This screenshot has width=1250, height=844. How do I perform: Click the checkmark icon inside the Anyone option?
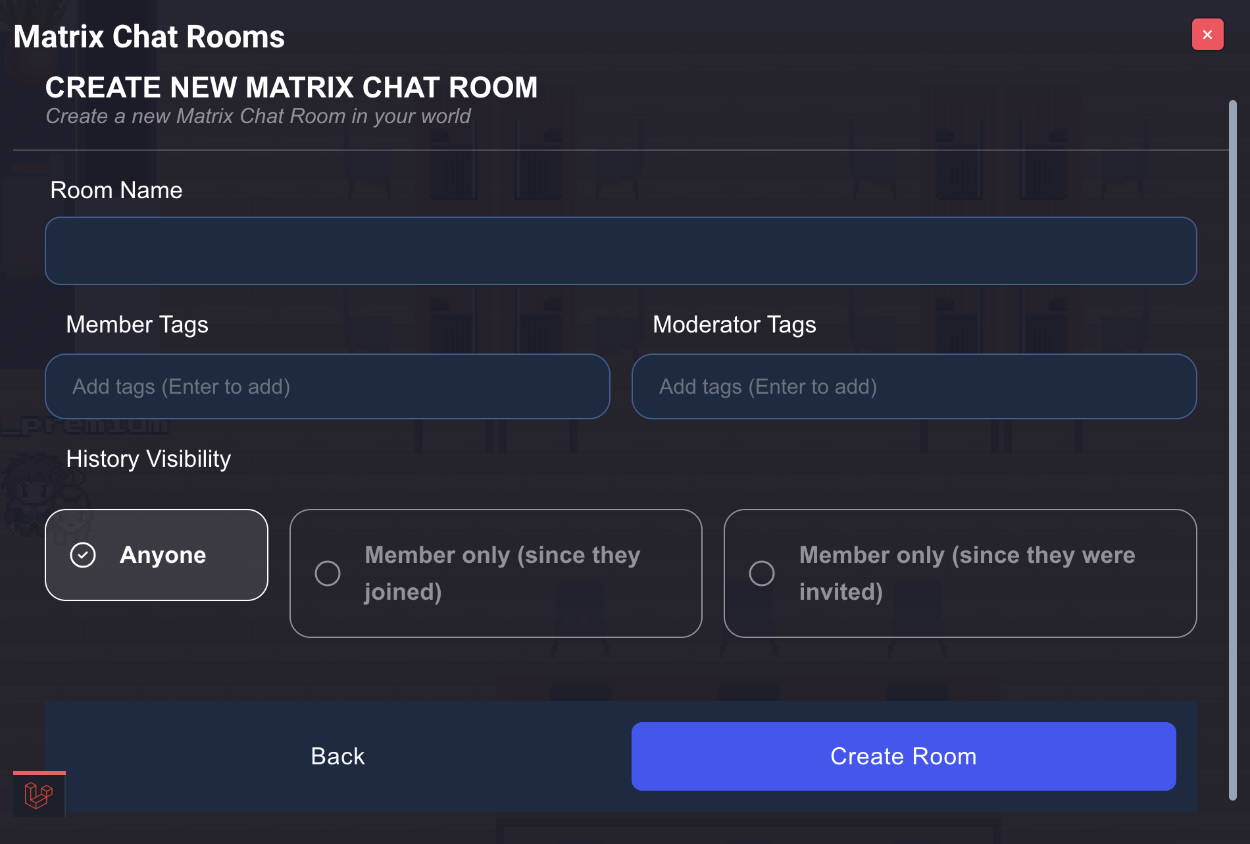[x=82, y=555]
